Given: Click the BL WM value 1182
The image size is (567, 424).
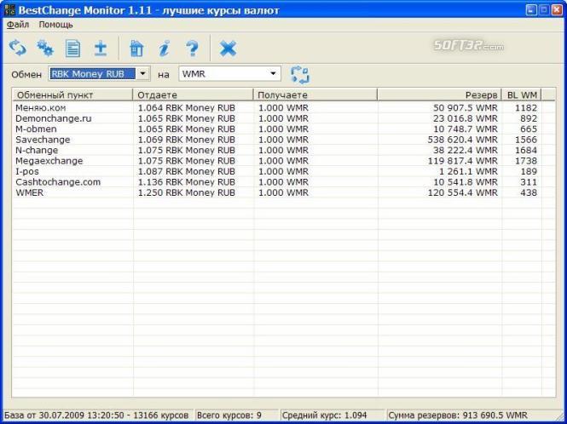Looking at the screenshot, I should point(526,107).
